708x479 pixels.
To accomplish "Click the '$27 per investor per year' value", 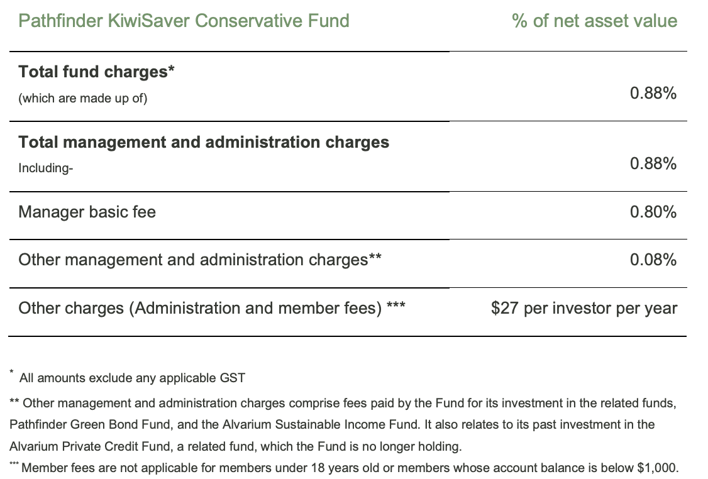I will point(584,308).
